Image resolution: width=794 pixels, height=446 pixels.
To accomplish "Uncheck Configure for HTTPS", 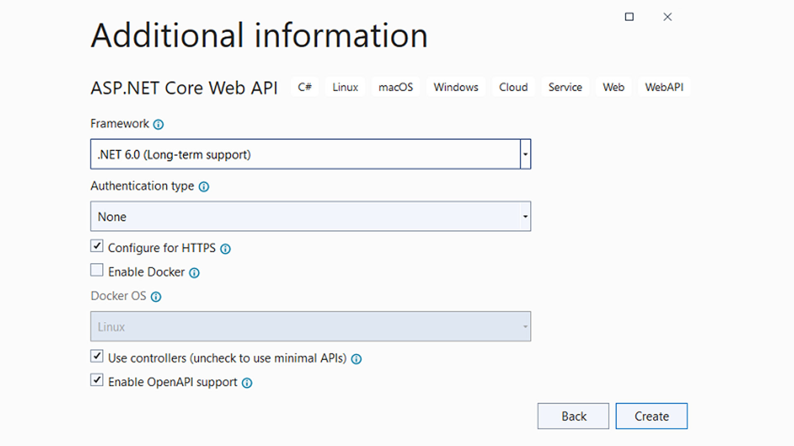I will [x=96, y=246].
